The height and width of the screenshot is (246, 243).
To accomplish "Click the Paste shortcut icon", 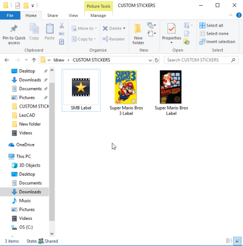I will point(62,42).
